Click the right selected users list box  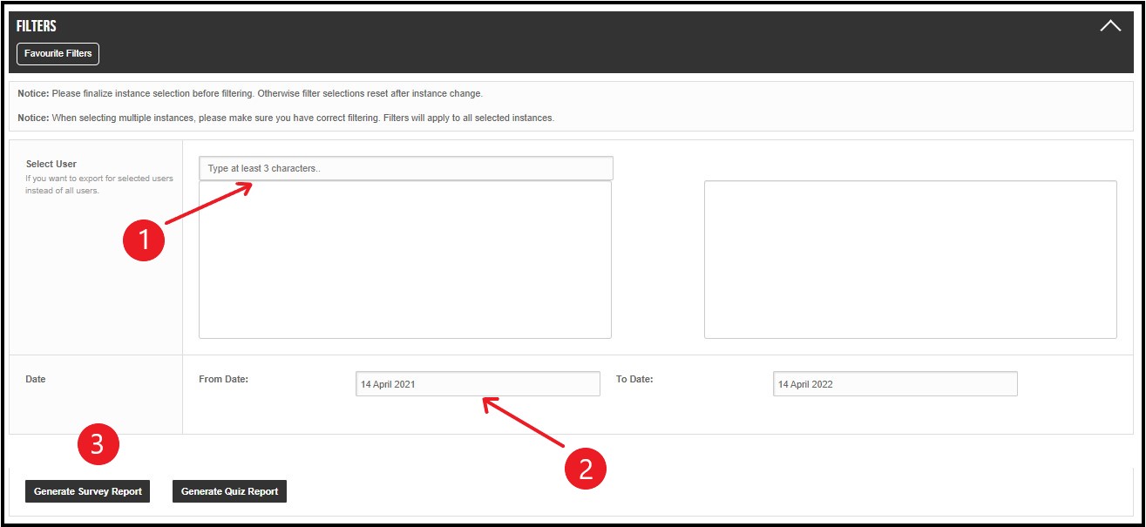coord(910,260)
